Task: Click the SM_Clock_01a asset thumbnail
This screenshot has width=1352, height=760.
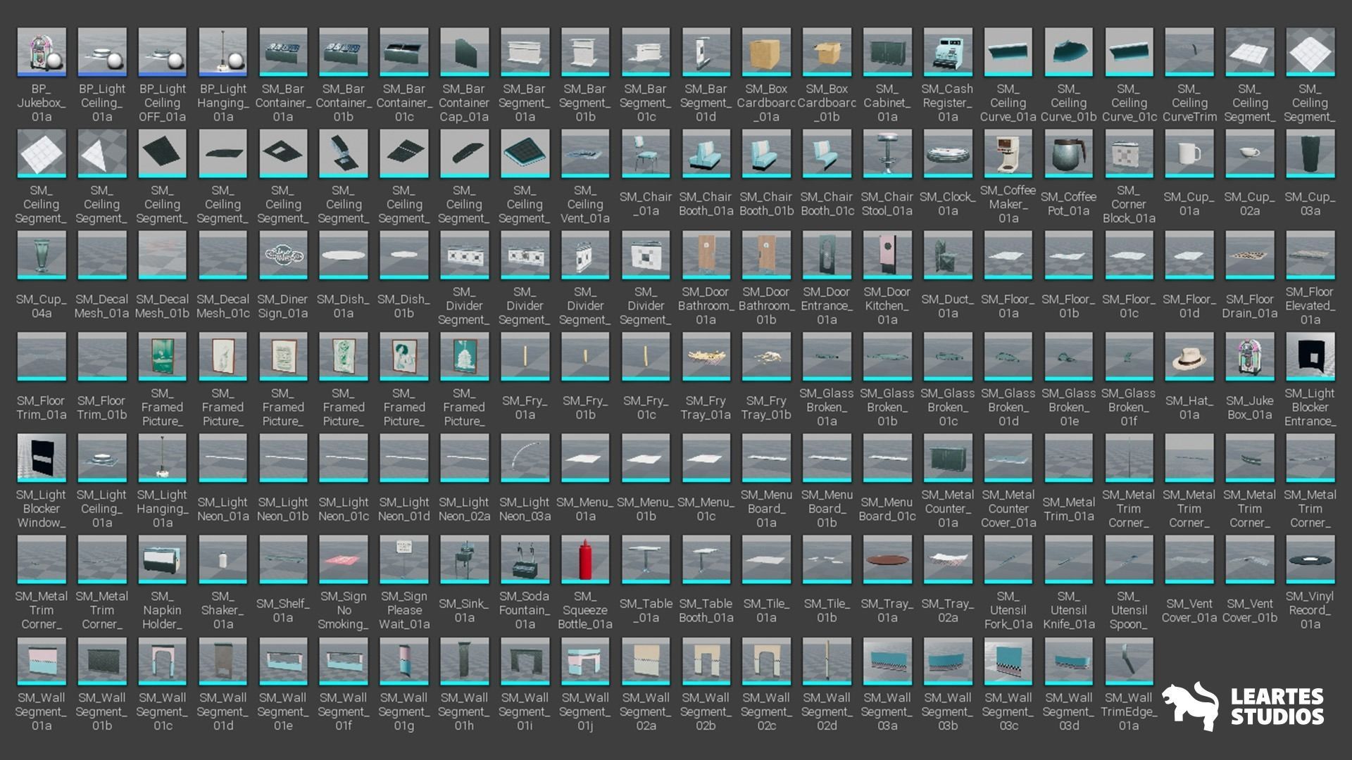Action: [948, 153]
